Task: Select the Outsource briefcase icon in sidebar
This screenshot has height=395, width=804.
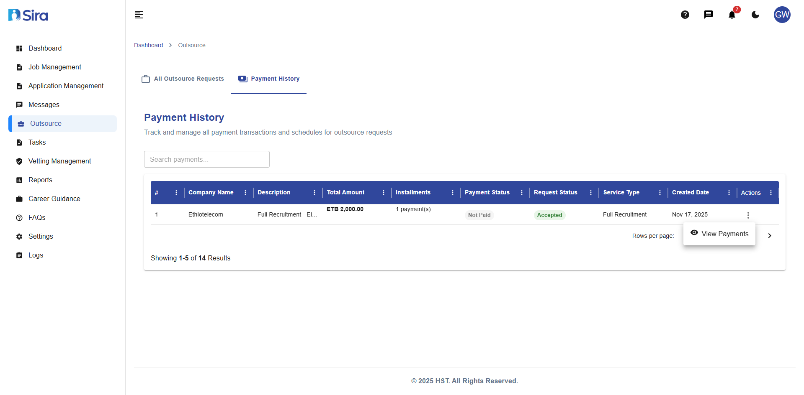Action: (x=19, y=123)
